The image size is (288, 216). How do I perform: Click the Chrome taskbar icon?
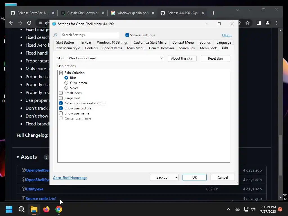click(59, 209)
